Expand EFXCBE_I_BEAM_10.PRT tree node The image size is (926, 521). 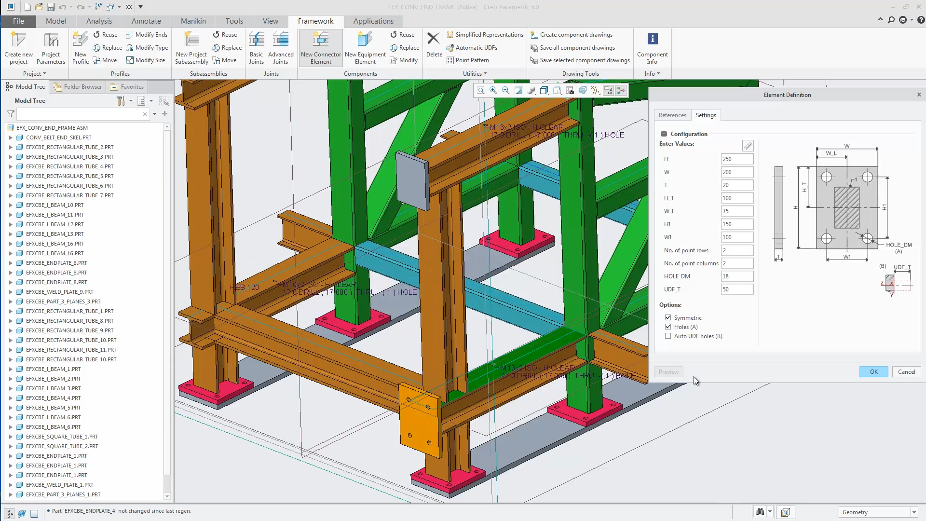pos(11,205)
